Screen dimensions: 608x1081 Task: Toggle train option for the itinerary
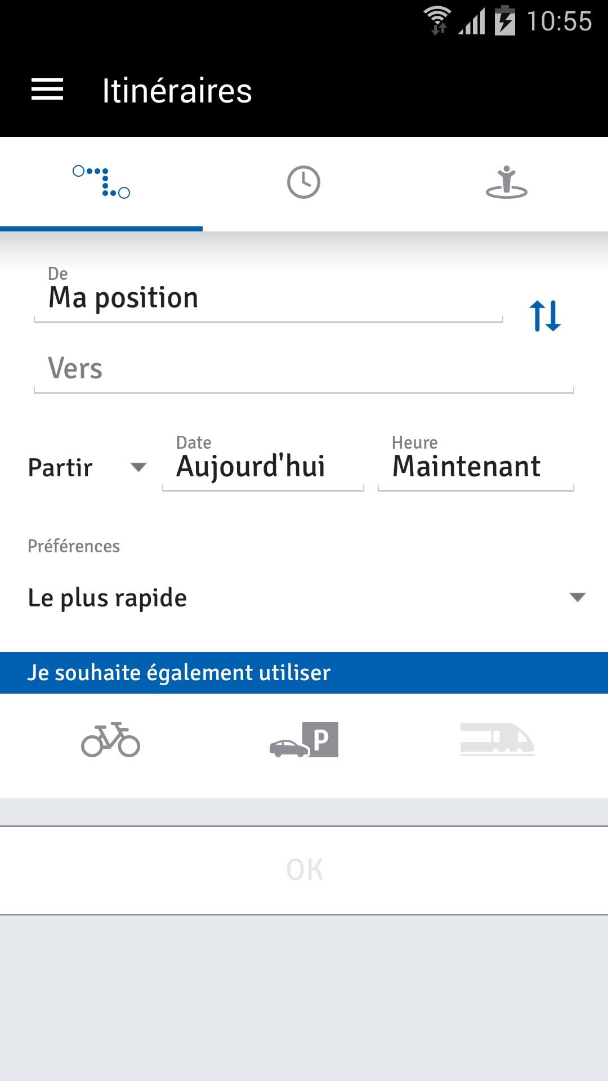(x=498, y=740)
